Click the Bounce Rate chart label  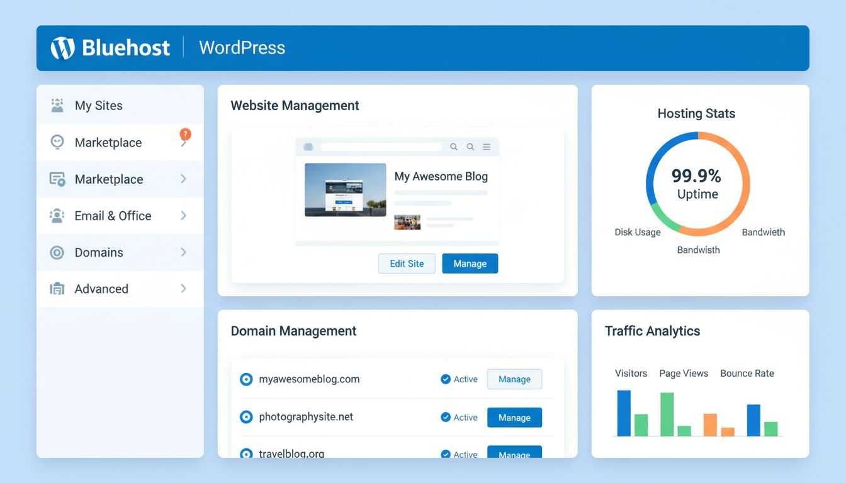coord(747,373)
